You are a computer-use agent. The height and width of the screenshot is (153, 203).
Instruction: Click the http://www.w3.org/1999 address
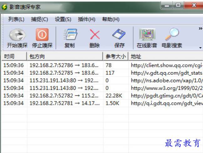pos(167,88)
